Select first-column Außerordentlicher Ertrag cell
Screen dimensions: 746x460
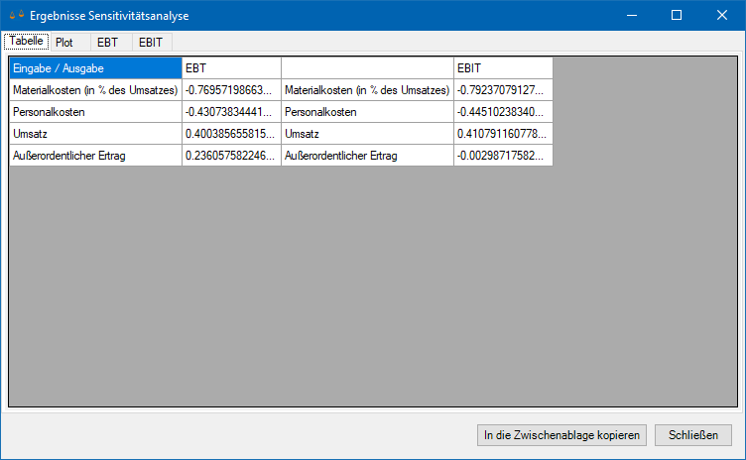95,156
